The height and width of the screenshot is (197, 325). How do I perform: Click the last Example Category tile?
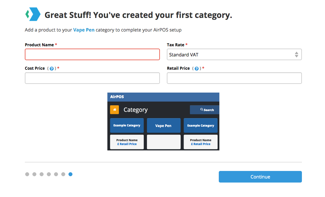(200, 126)
